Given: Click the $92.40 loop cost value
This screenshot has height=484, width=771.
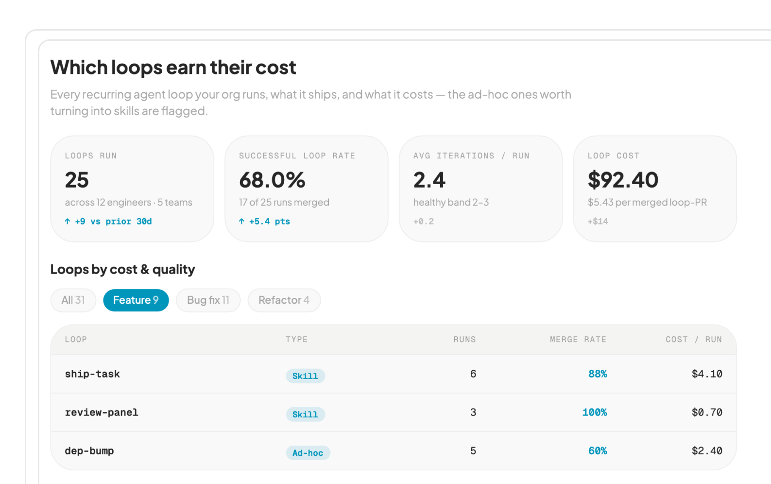Looking at the screenshot, I should tap(623, 180).
